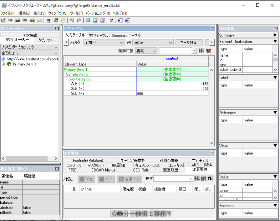The image size is (280, 221).
Task: Open the 検索 dropdown in 変更要件 panel
Action: tap(191, 179)
